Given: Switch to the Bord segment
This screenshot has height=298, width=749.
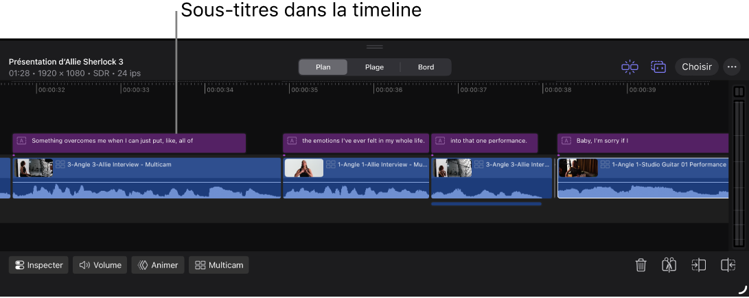Looking at the screenshot, I should click(426, 67).
